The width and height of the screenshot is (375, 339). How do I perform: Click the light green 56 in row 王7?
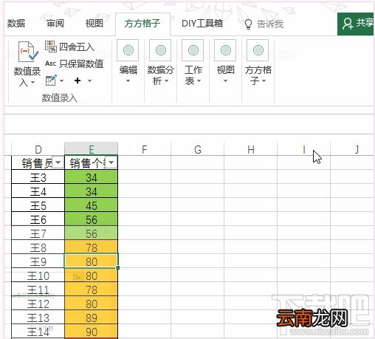(91, 233)
